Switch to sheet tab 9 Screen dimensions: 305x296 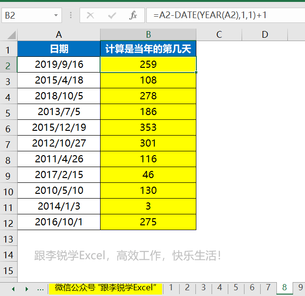coord(300,287)
